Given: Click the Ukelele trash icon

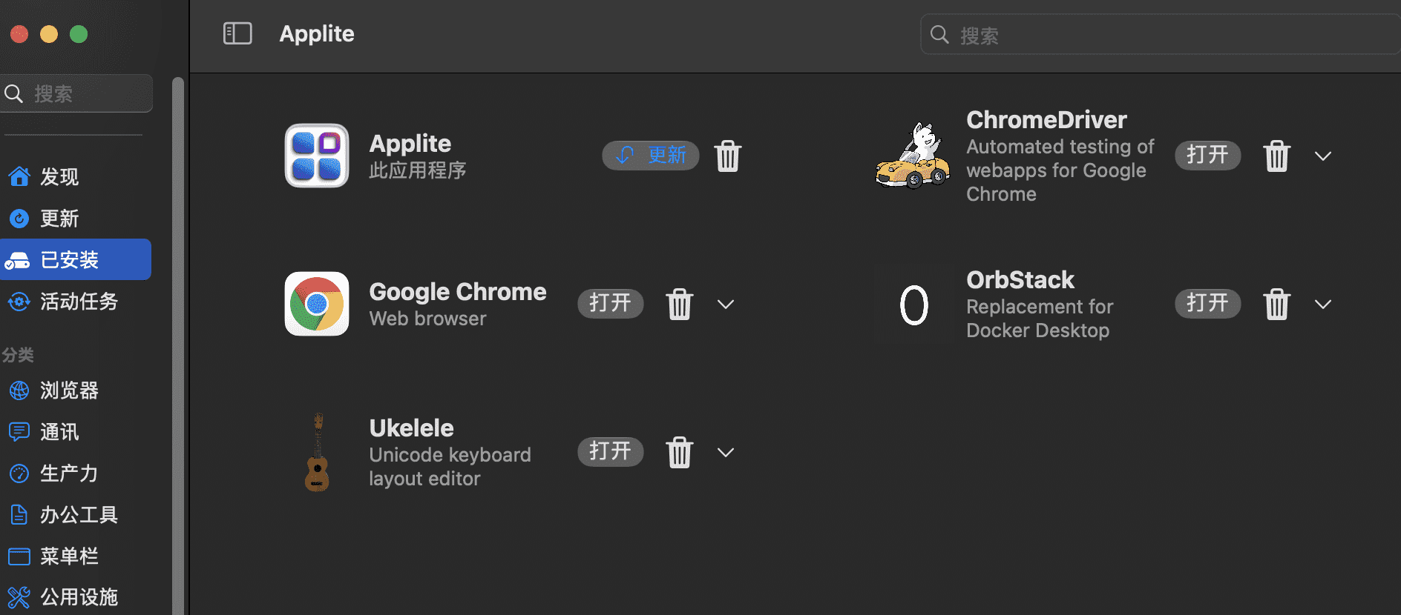Looking at the screenshot, I should [679, 452].
